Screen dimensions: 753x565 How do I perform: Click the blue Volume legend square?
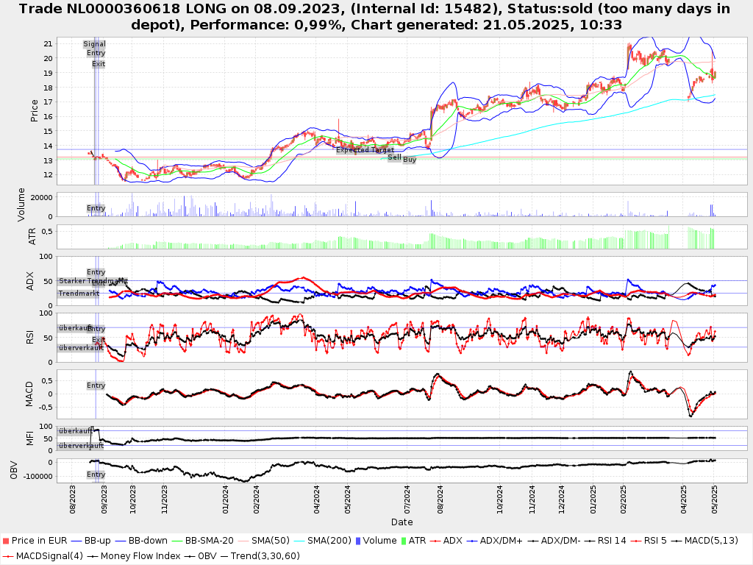(357, 541)
